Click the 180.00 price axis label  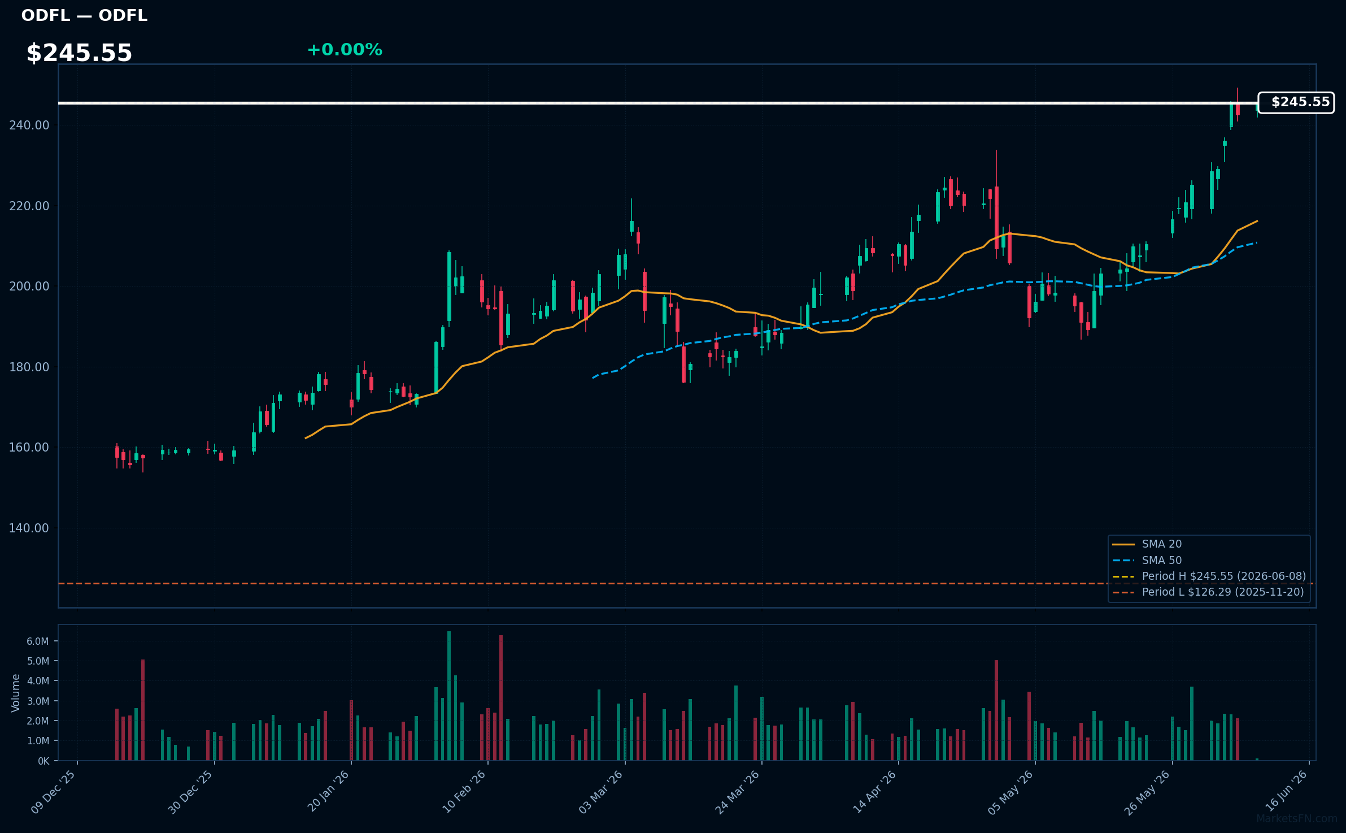click(29, 367)
